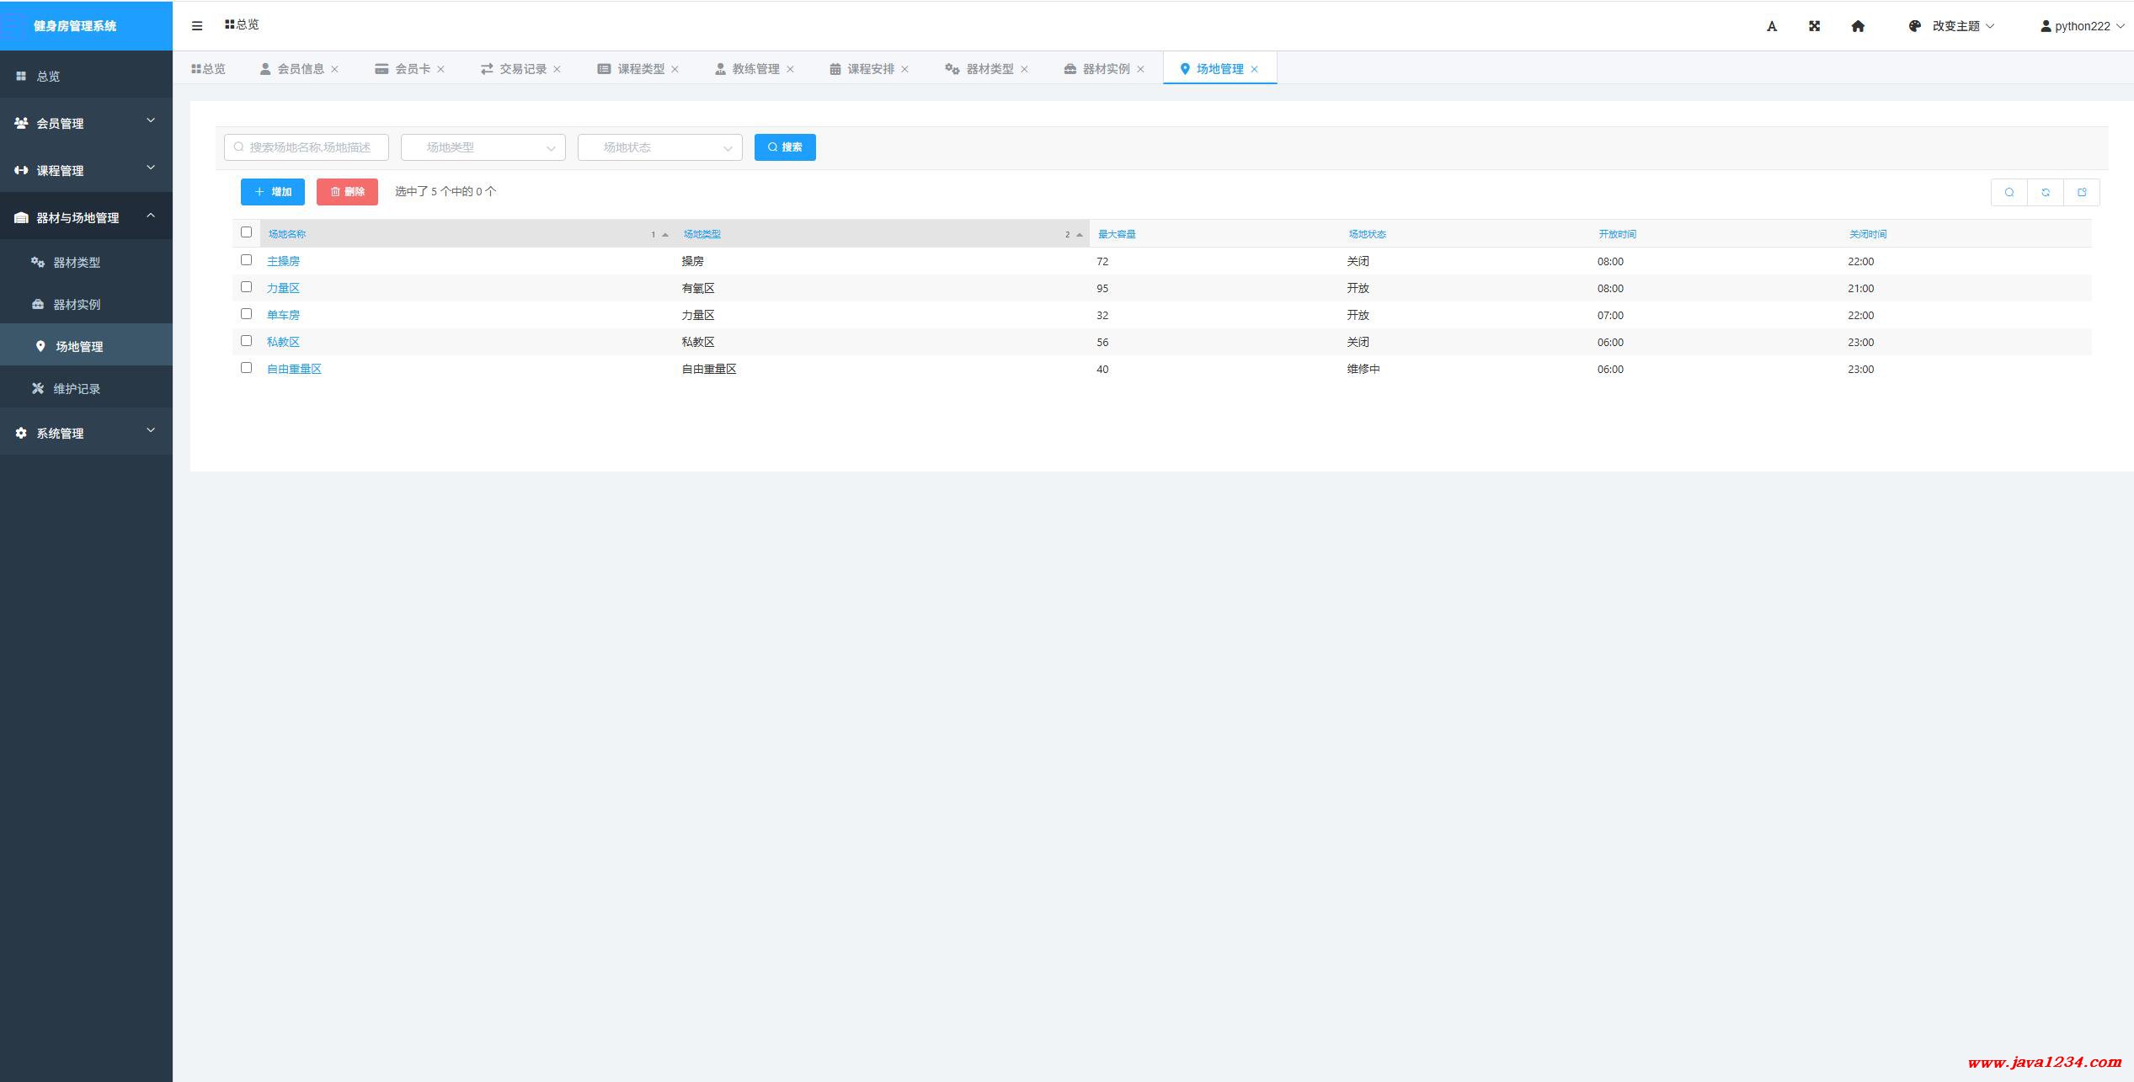Screen dimensions: 2134x1082
Task: Toggle fullscreen with the expand icon
Action: point(1814,26)
